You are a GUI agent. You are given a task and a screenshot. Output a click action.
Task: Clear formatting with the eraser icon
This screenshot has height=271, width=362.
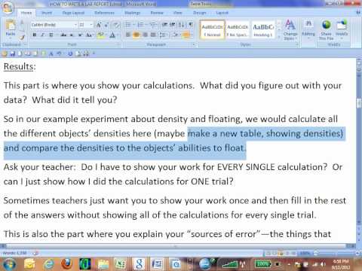coord(116,25)
